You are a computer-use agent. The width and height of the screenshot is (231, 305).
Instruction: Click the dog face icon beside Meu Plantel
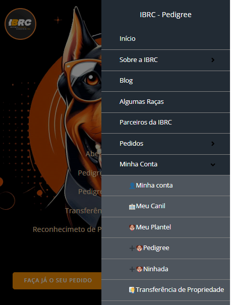[x=132, y=227]
